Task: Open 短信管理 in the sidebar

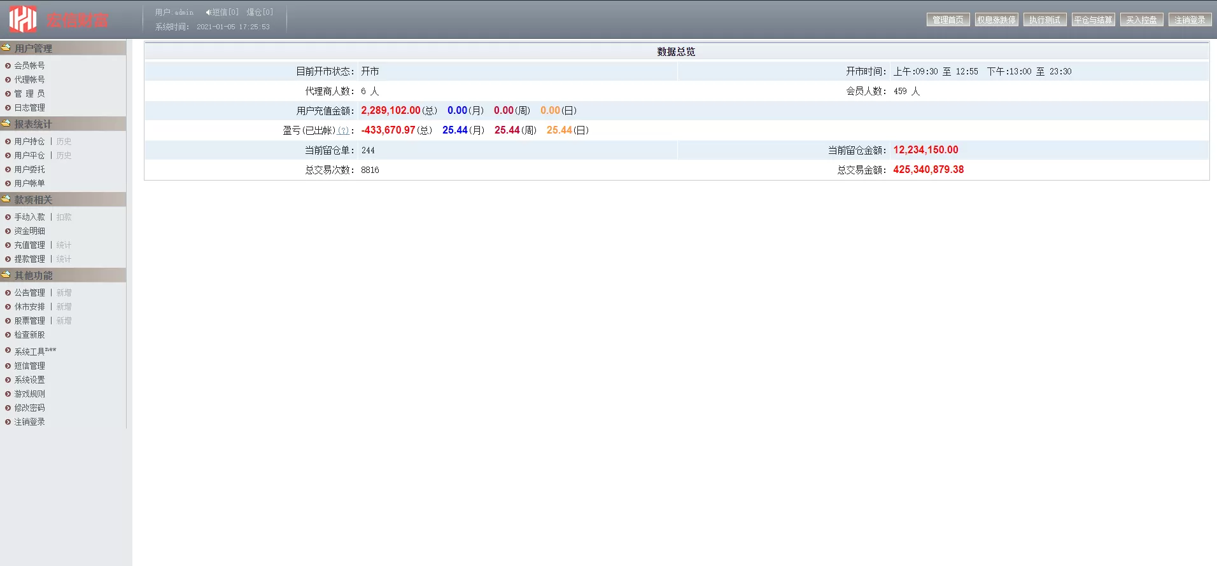Action: pyautogui.click(x=30, y=366)
